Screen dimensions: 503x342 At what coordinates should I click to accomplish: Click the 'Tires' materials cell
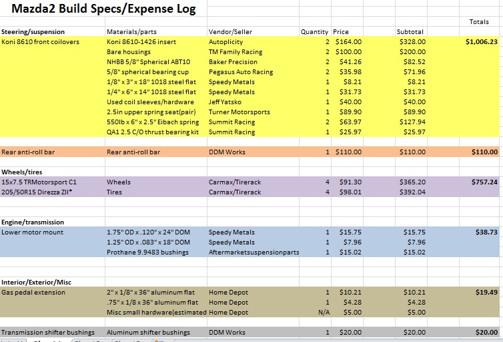point(156,192)
